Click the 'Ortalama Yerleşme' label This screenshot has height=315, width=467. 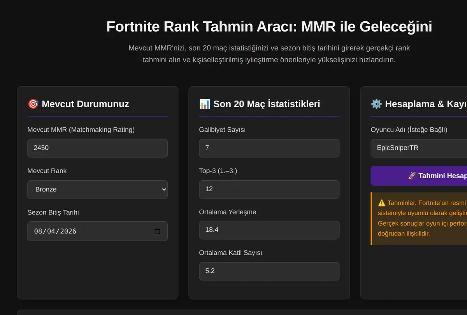pos(228,212)
